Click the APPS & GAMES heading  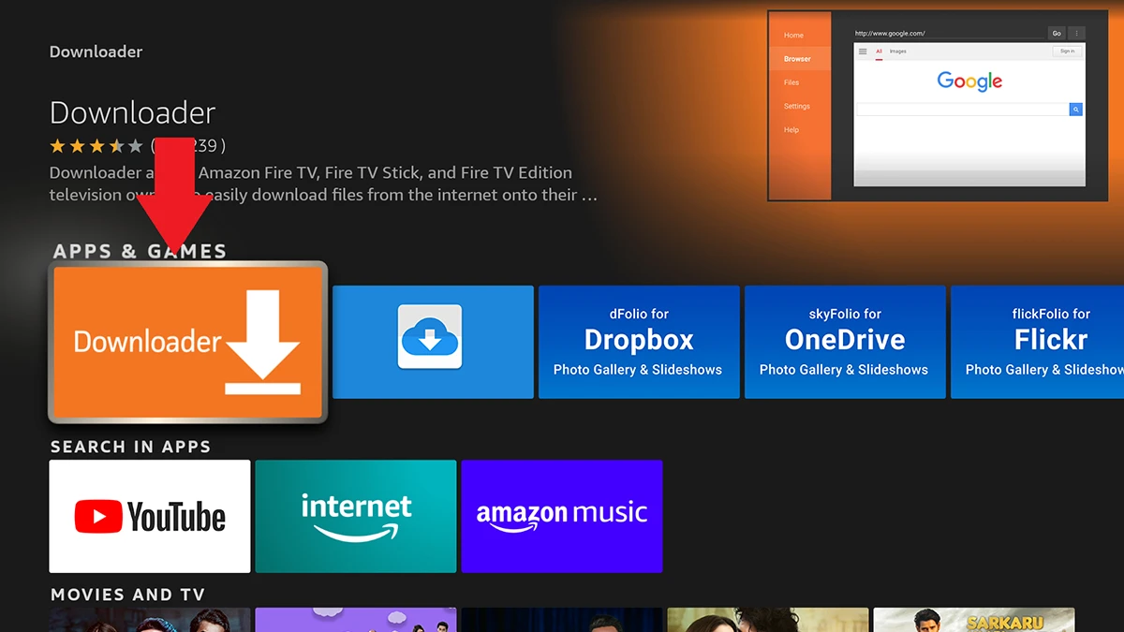tap(140, 251)
